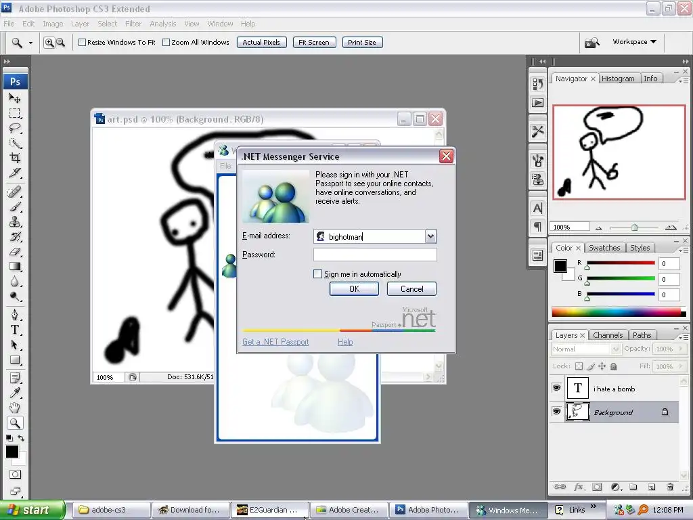Select the Rectangle shape tool
Viewport: 693px width, 520px height.
click(15, 360)
